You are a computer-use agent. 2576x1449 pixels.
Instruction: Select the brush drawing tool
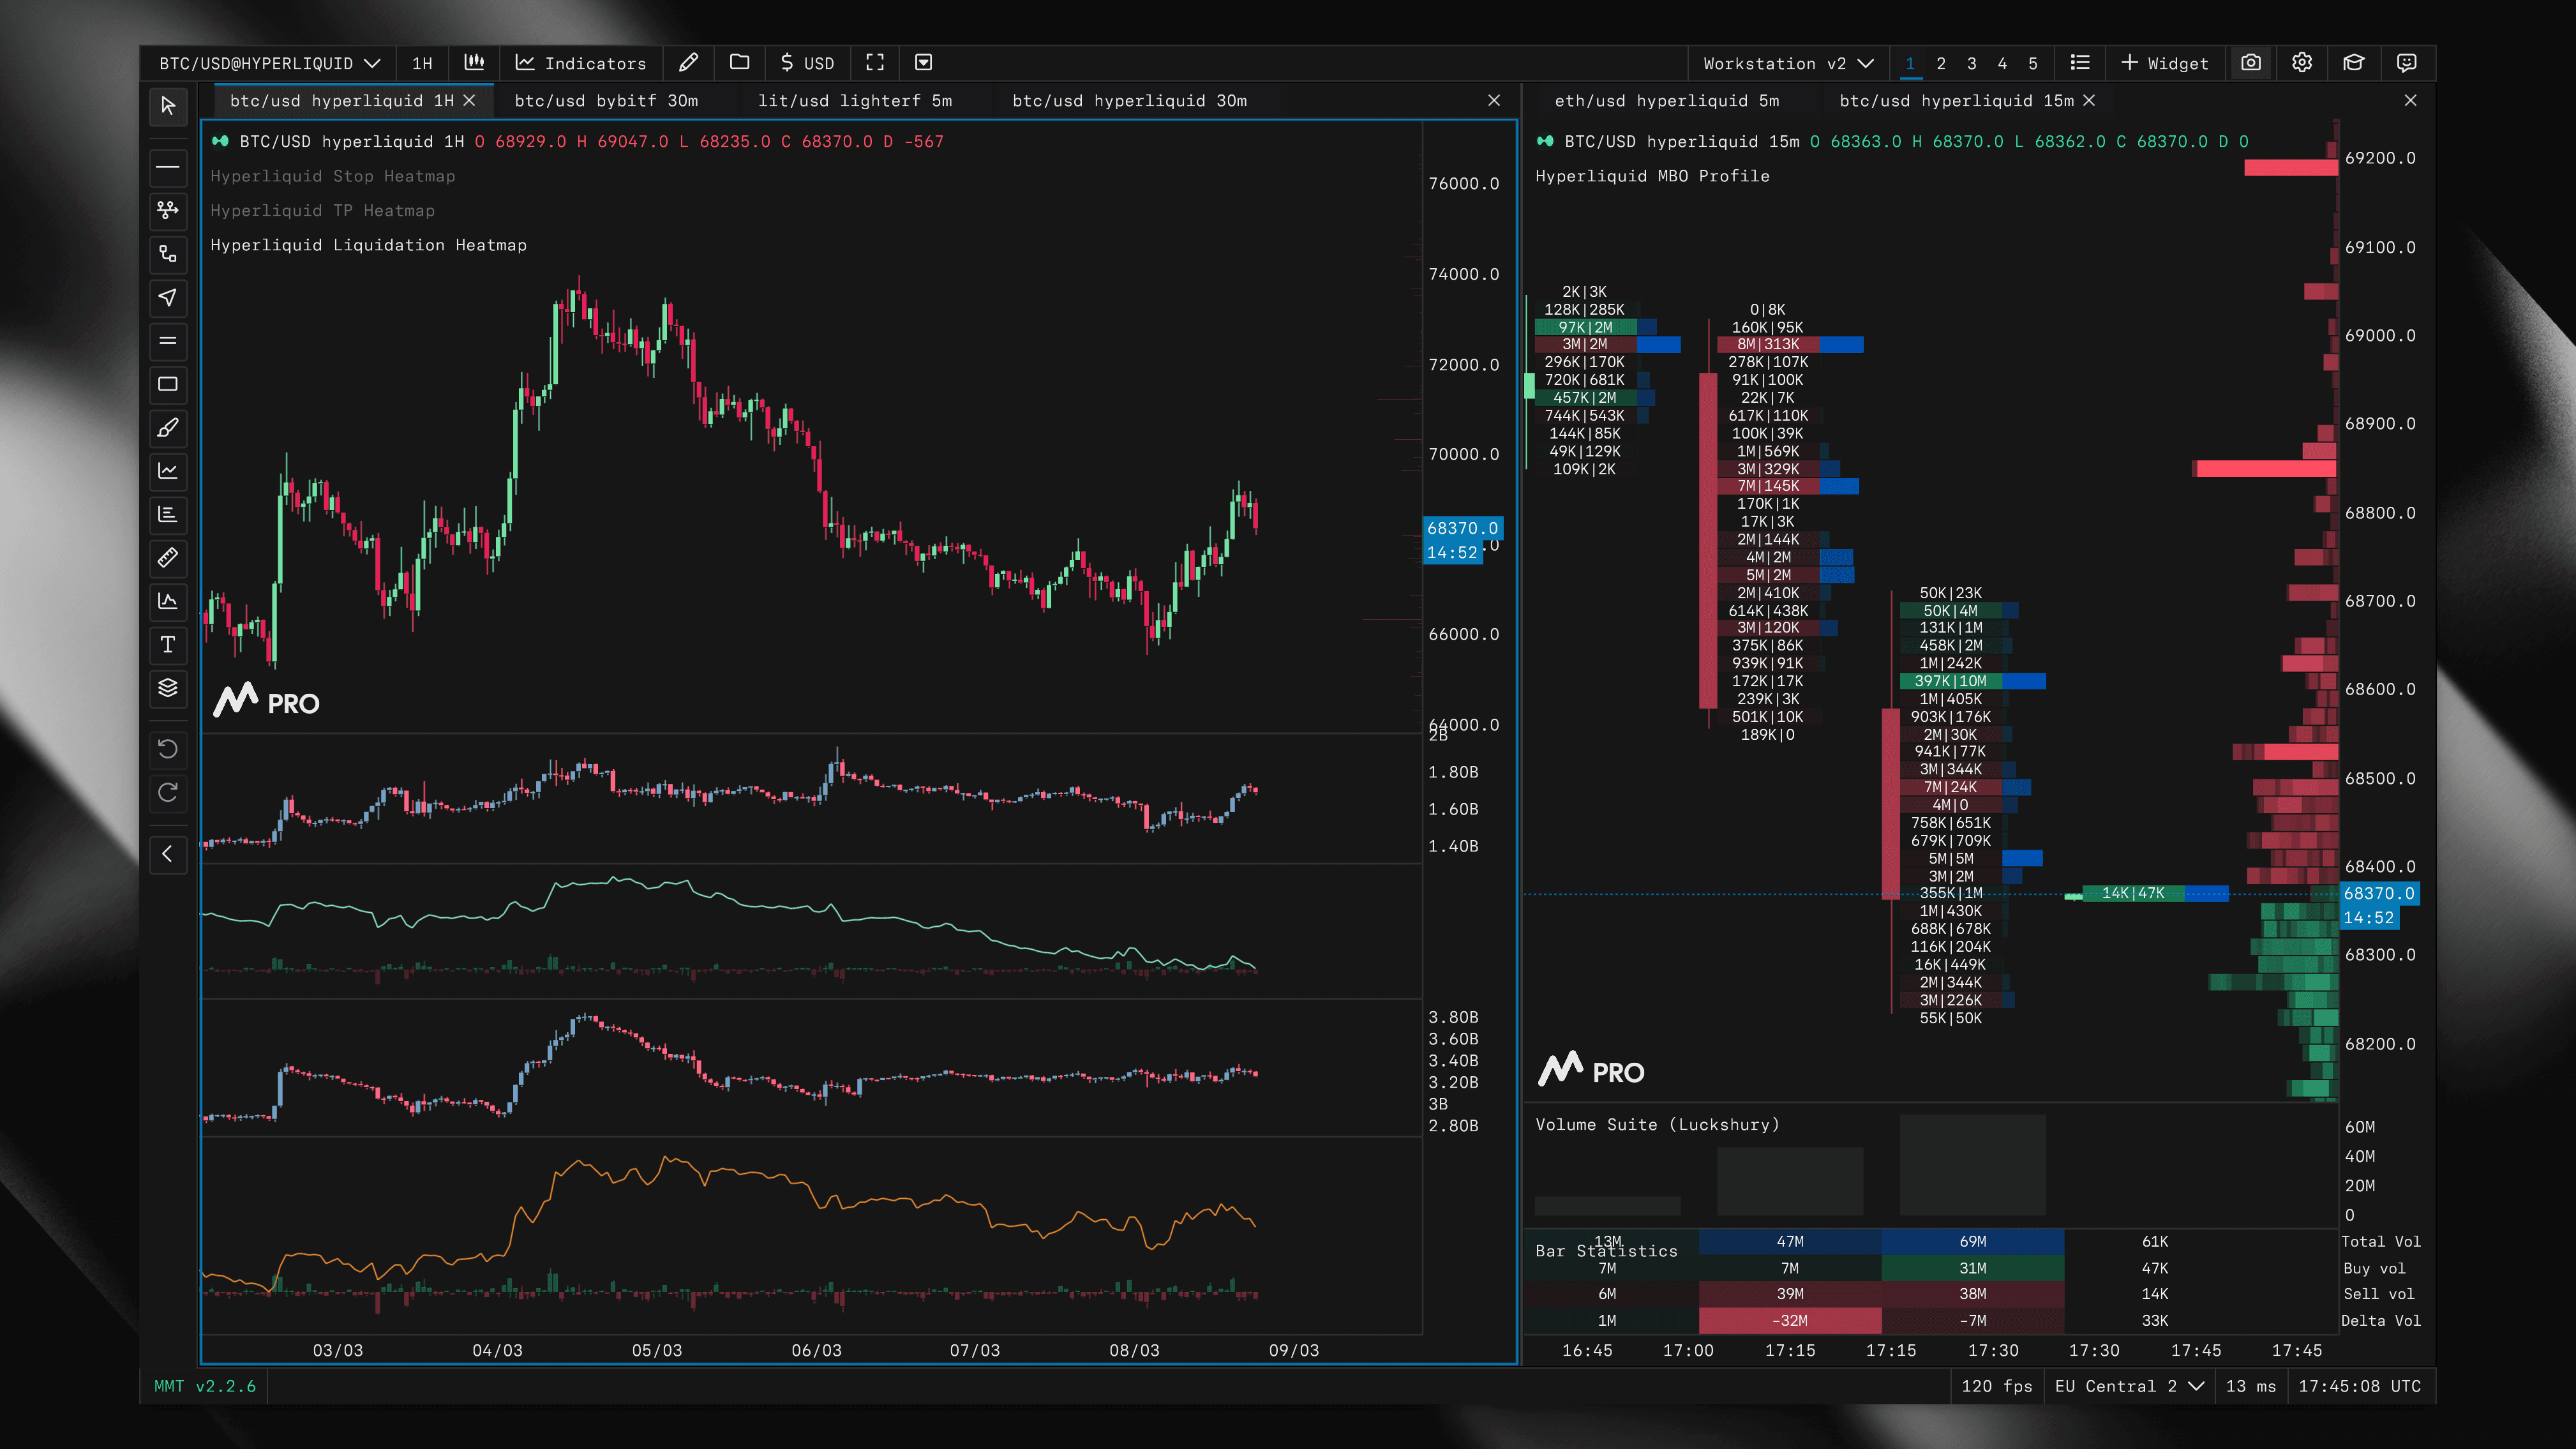tap(168, 428)
